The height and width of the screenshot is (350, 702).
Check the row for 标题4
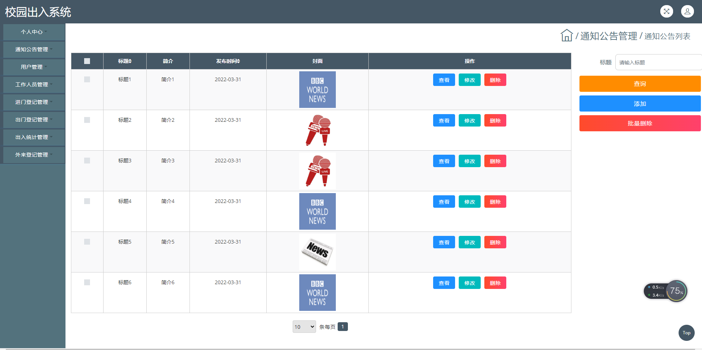click(87, 201)
